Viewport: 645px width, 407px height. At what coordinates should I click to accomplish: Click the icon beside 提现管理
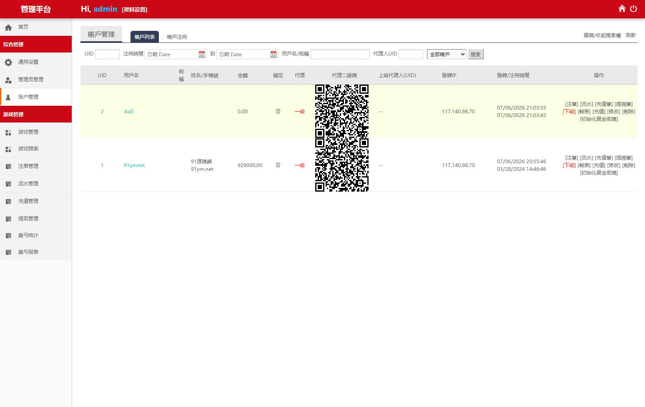point(8,219)
